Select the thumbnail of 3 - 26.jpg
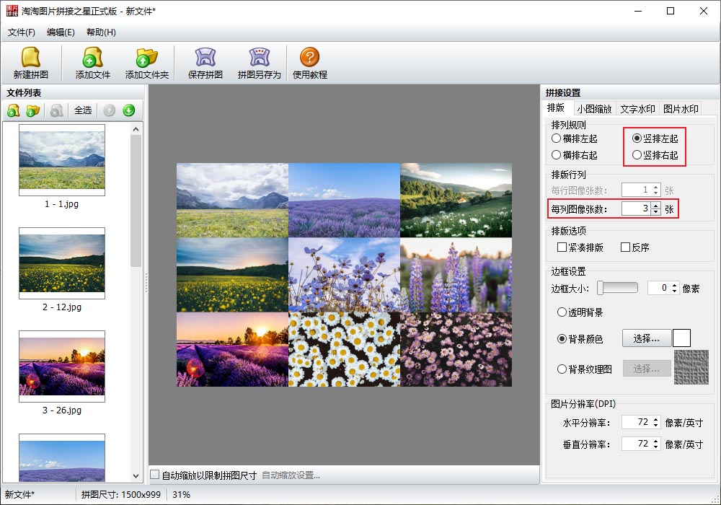This screenshot has height=505, width=721. [62, 366]
